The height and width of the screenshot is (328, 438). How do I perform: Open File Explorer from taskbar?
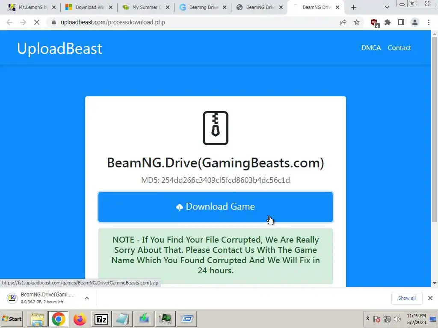pos(37,319)
